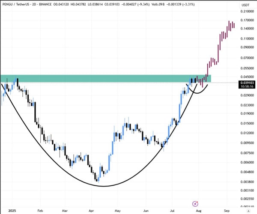Click the Feb label on time axis
The height and width of the screenshot is (214, 257).
(x=40, y=211)
